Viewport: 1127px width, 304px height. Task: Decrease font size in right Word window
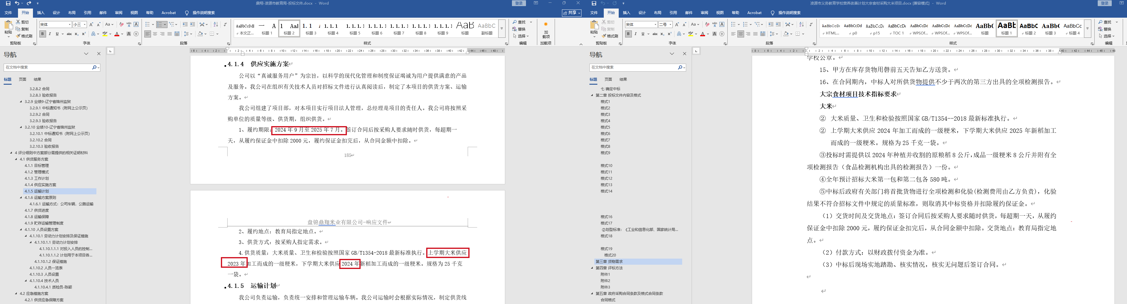pos(684,24)
